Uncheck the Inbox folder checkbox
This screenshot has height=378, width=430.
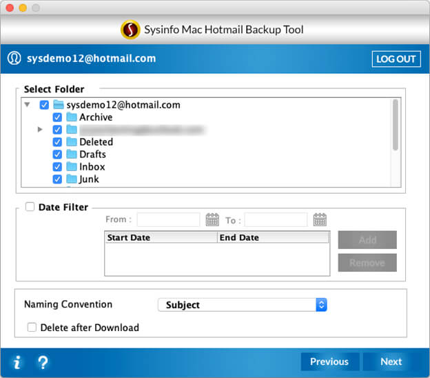point(57,167)
